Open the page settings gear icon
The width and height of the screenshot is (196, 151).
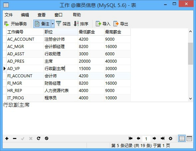[x=170, y=139]
